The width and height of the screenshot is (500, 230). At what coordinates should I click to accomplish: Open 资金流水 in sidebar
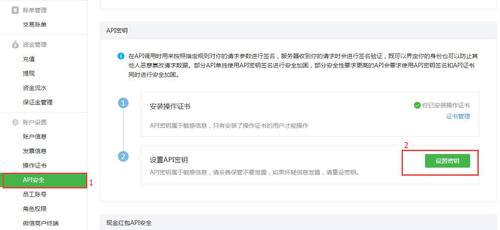point(35,88)
